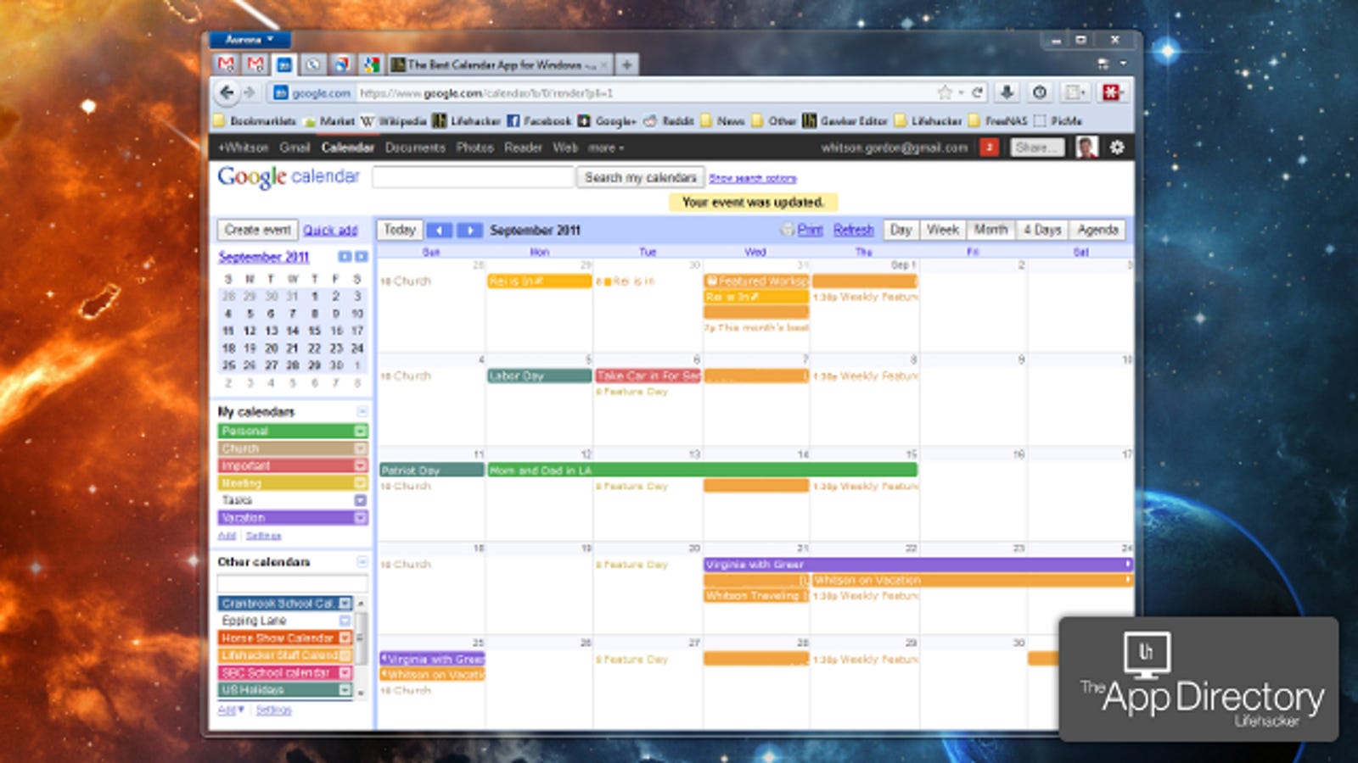Viewport: 1358px width, 763px height.
Task: Open the Bookmarklets folder
Action: click(255, 121)
